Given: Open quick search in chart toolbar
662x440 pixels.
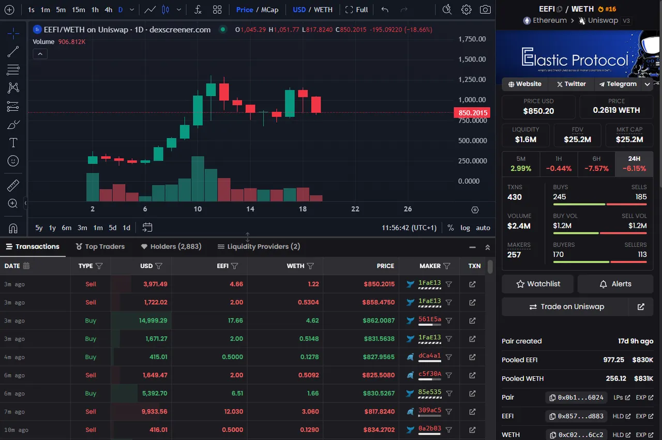Looking at the screenshot, I should coord(447,9).
